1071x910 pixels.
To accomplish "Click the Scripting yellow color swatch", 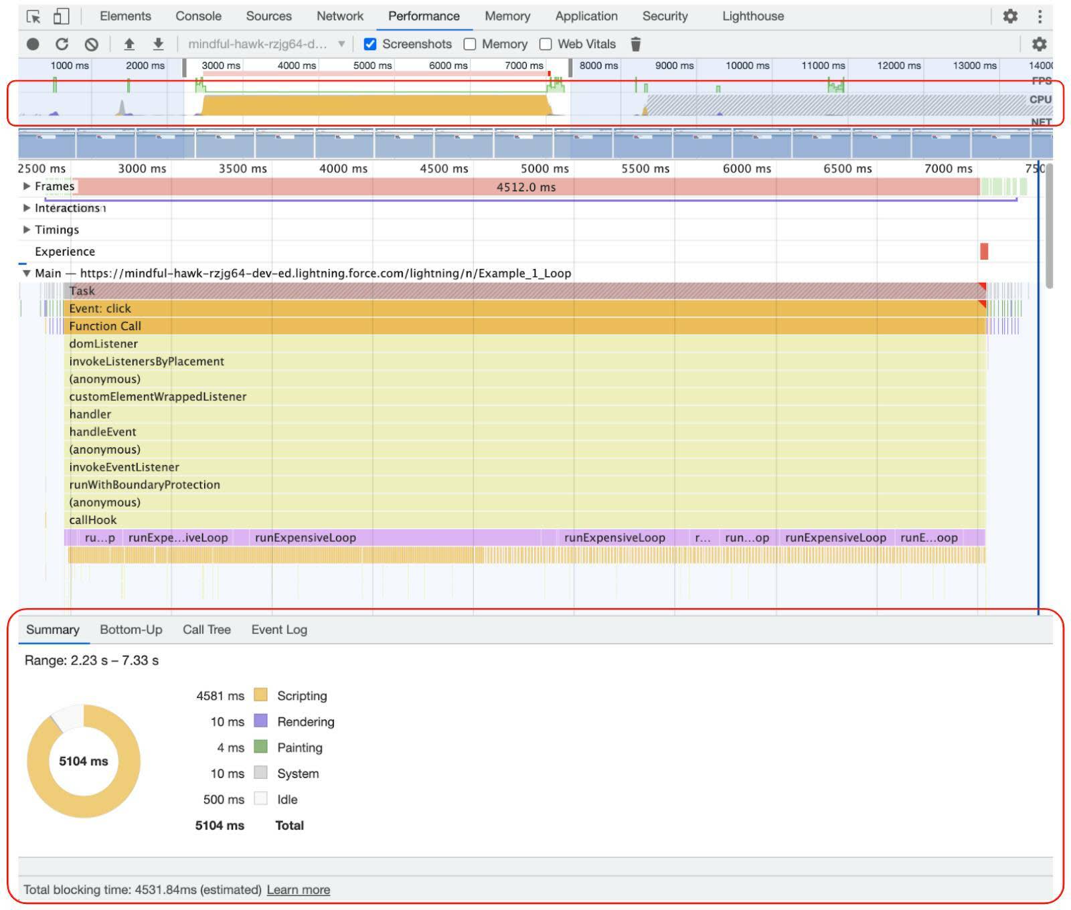I will [261, 695].
